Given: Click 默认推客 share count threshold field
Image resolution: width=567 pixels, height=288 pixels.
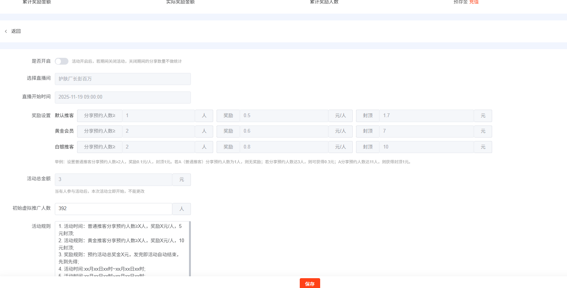Looking at the screenshot, I should (158, 116).
